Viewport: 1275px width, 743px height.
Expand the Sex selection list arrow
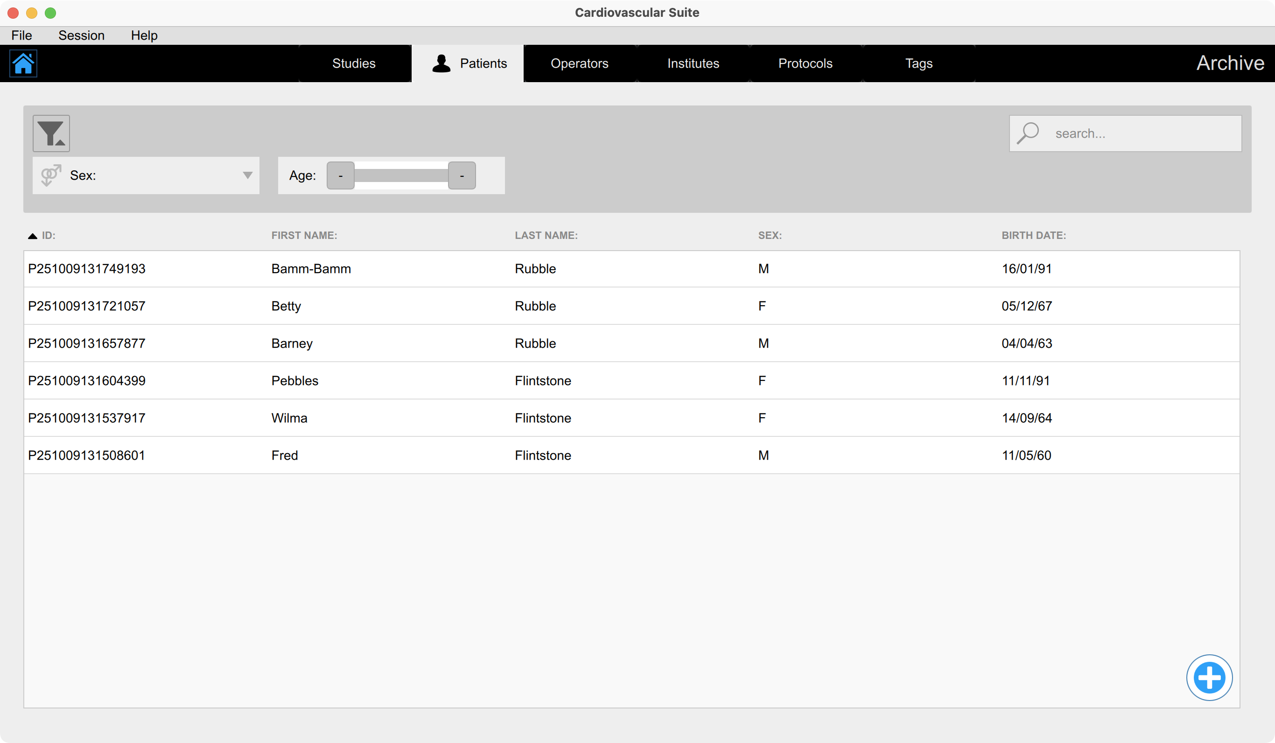[x=247, y=175]
